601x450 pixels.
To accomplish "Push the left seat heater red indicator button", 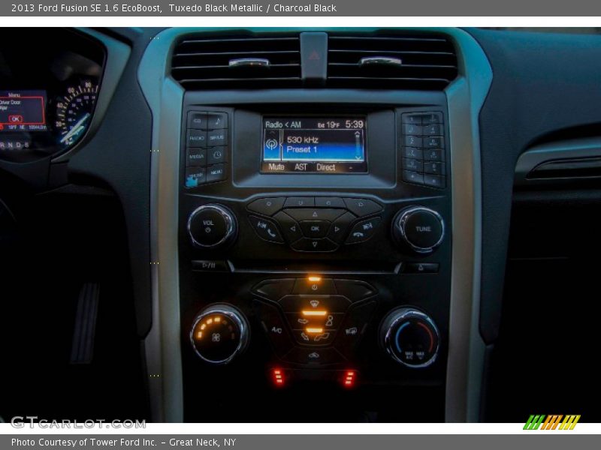I will click(x=278, y=377).
